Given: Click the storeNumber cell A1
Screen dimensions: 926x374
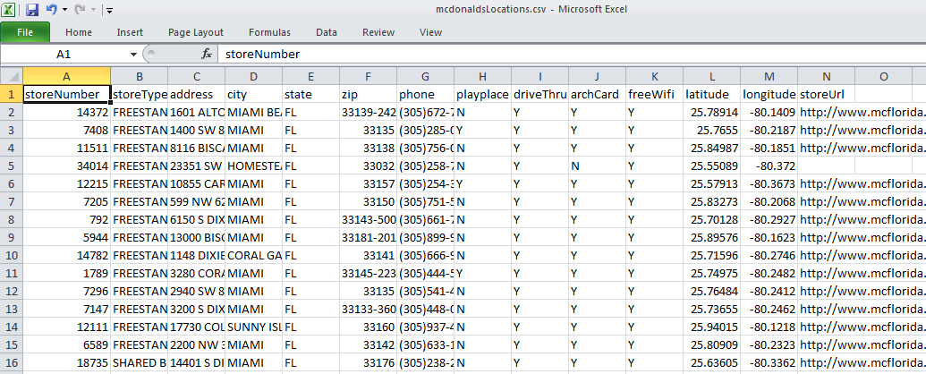Looking at the screenshot, I should 66,94.
